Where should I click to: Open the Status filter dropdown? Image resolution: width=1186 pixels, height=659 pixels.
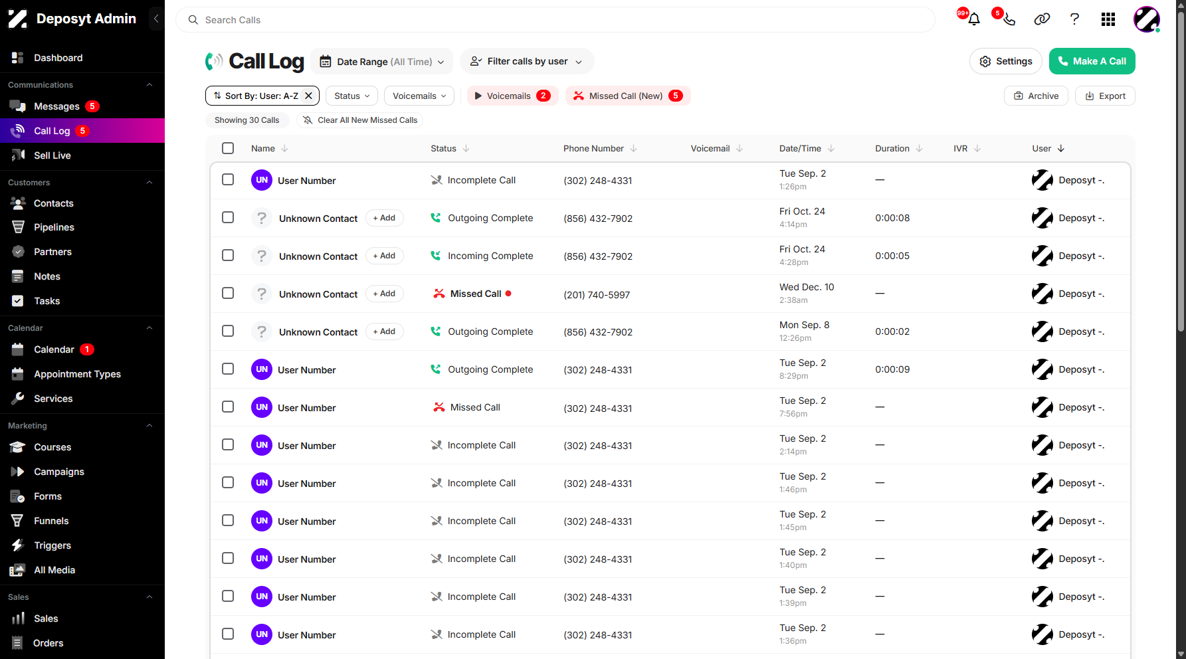pyautogui.click(x=351, y=96)
